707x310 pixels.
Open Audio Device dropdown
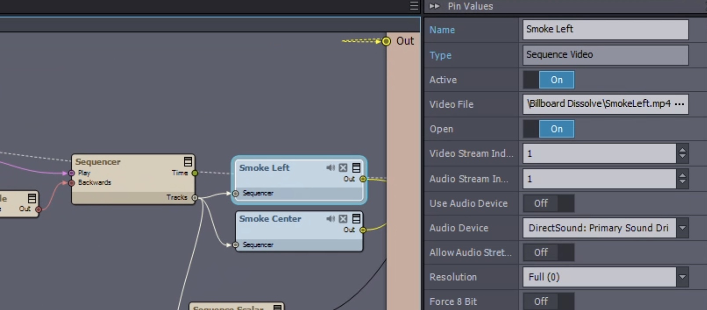[x=682, y=228]
